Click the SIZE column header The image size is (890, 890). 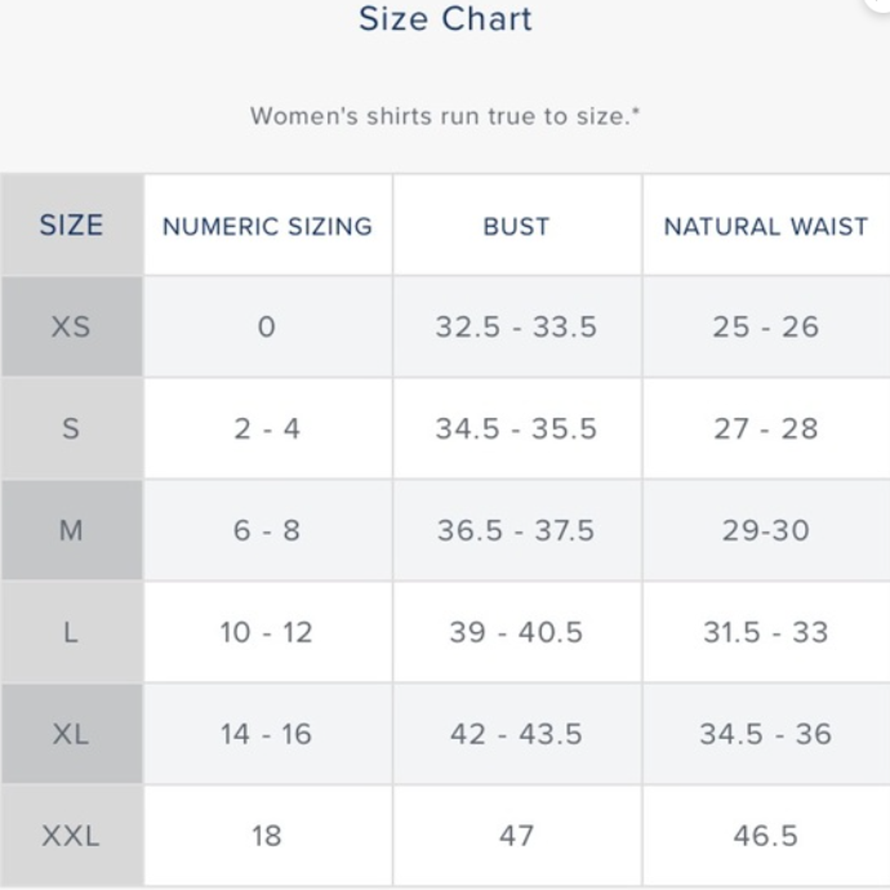[x=71, y=225]
